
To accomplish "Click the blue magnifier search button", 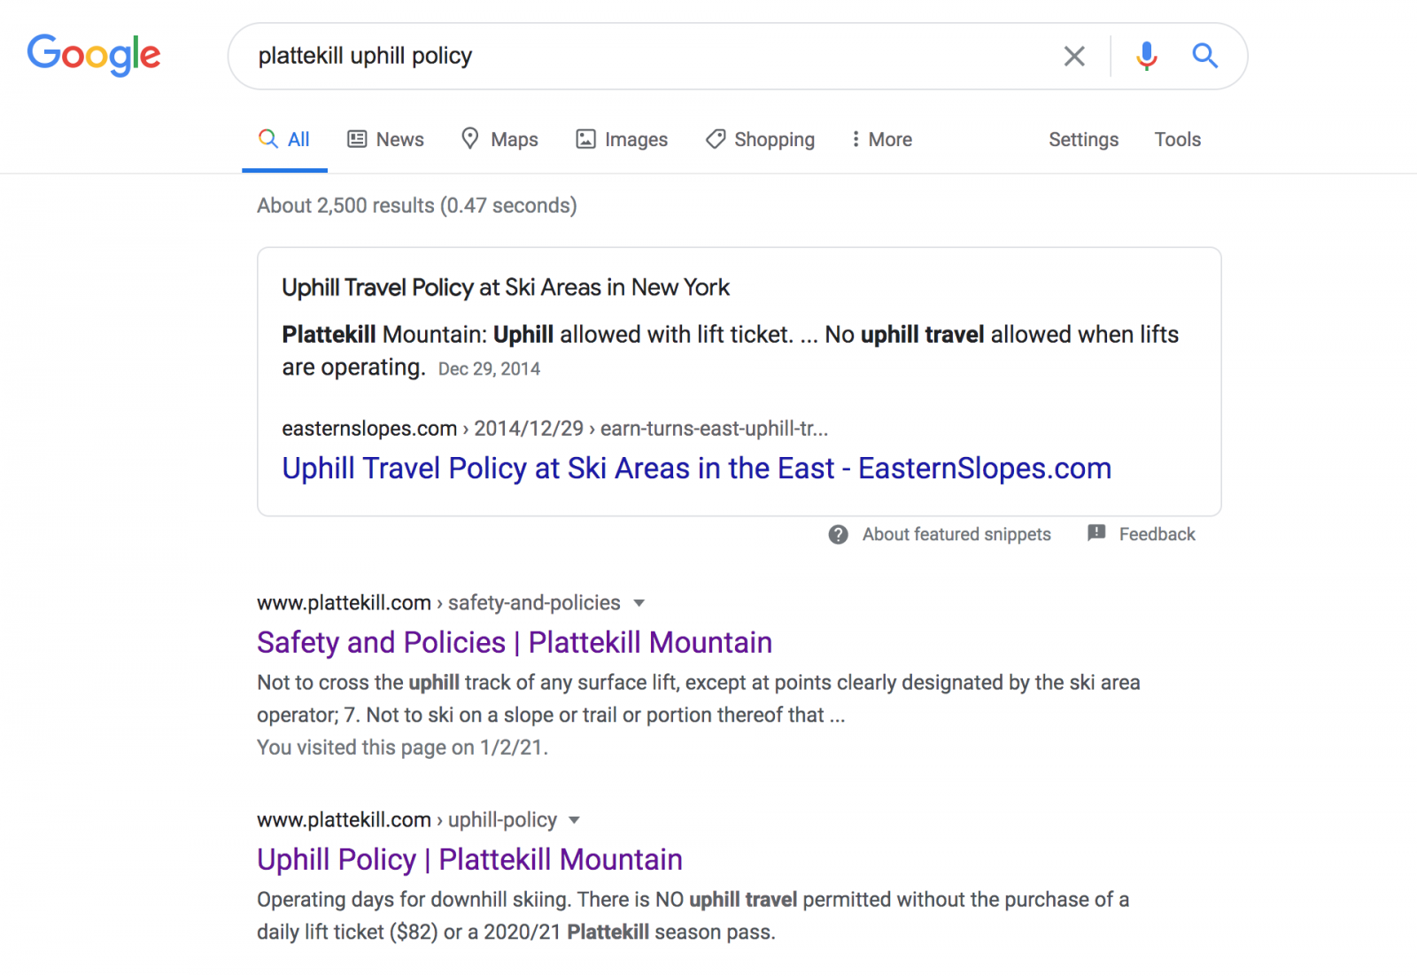I will [x=1204, y=56].
